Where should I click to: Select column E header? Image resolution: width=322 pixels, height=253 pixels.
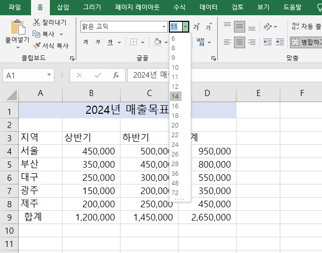[x=258, y=93]
